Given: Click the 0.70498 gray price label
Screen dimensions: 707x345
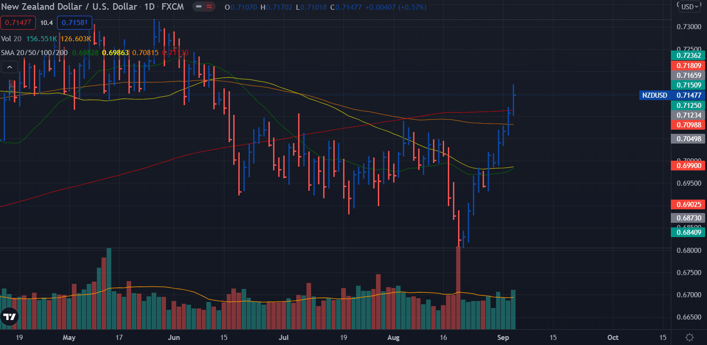Looking at the screenshot, I should point(688,138).
